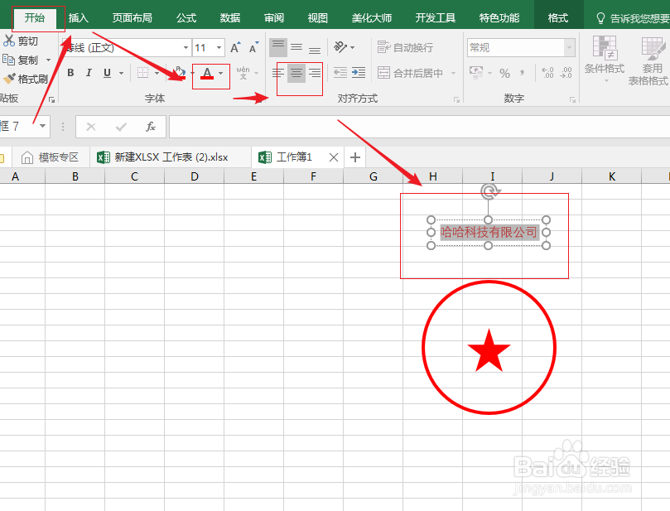
Task: Toggle right alignment icon
Action: [314, 73]
